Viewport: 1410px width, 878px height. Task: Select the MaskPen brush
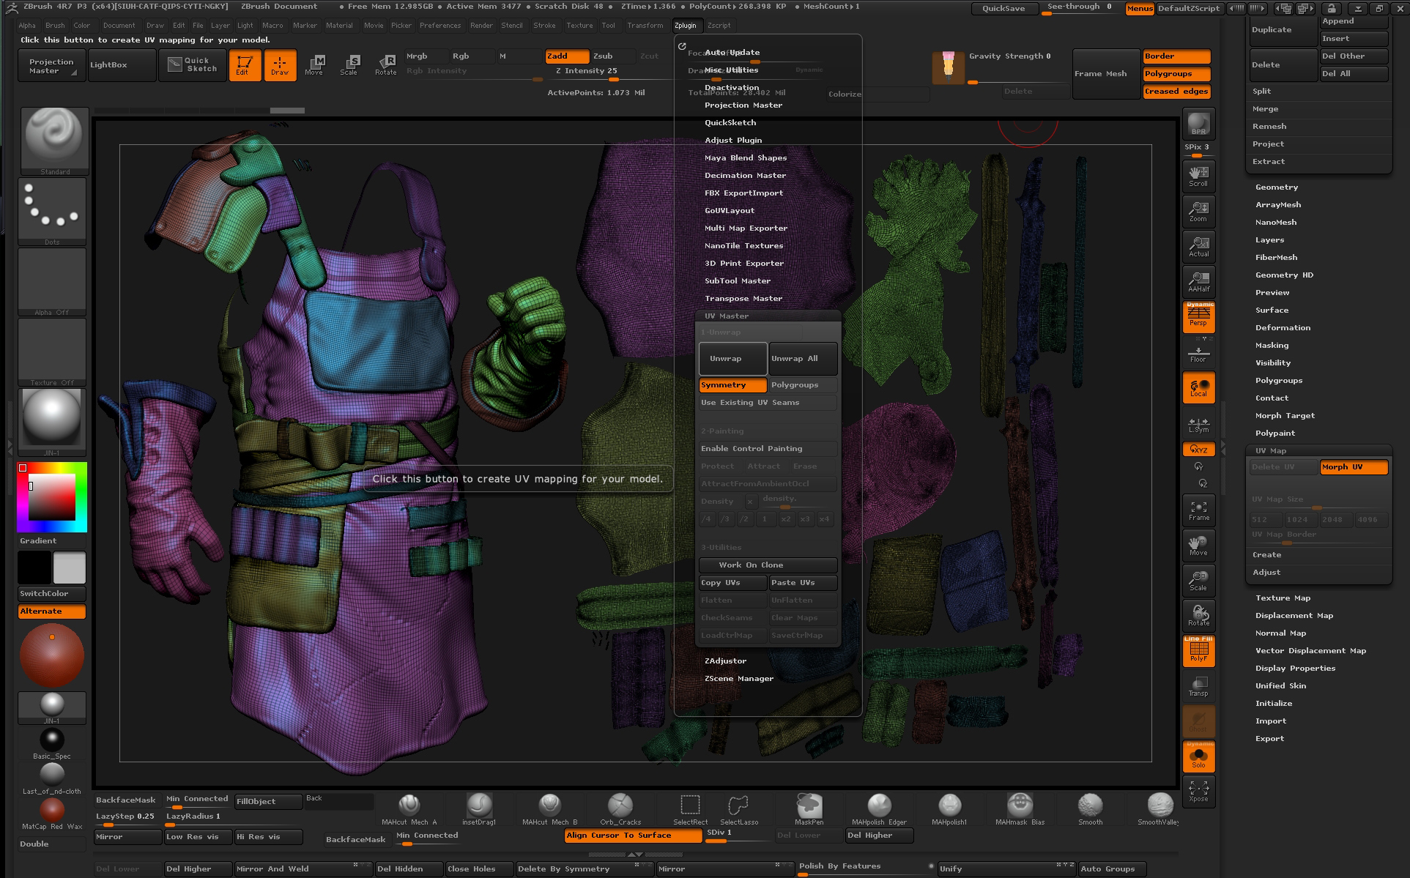809,809
